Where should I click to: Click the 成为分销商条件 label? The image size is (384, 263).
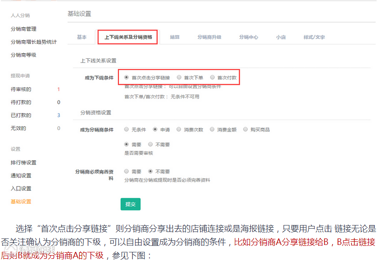(x=97, y=130)
